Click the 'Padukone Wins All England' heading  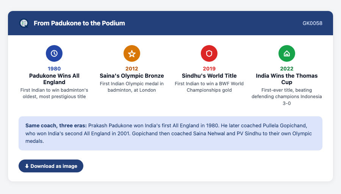coord(54,79)
